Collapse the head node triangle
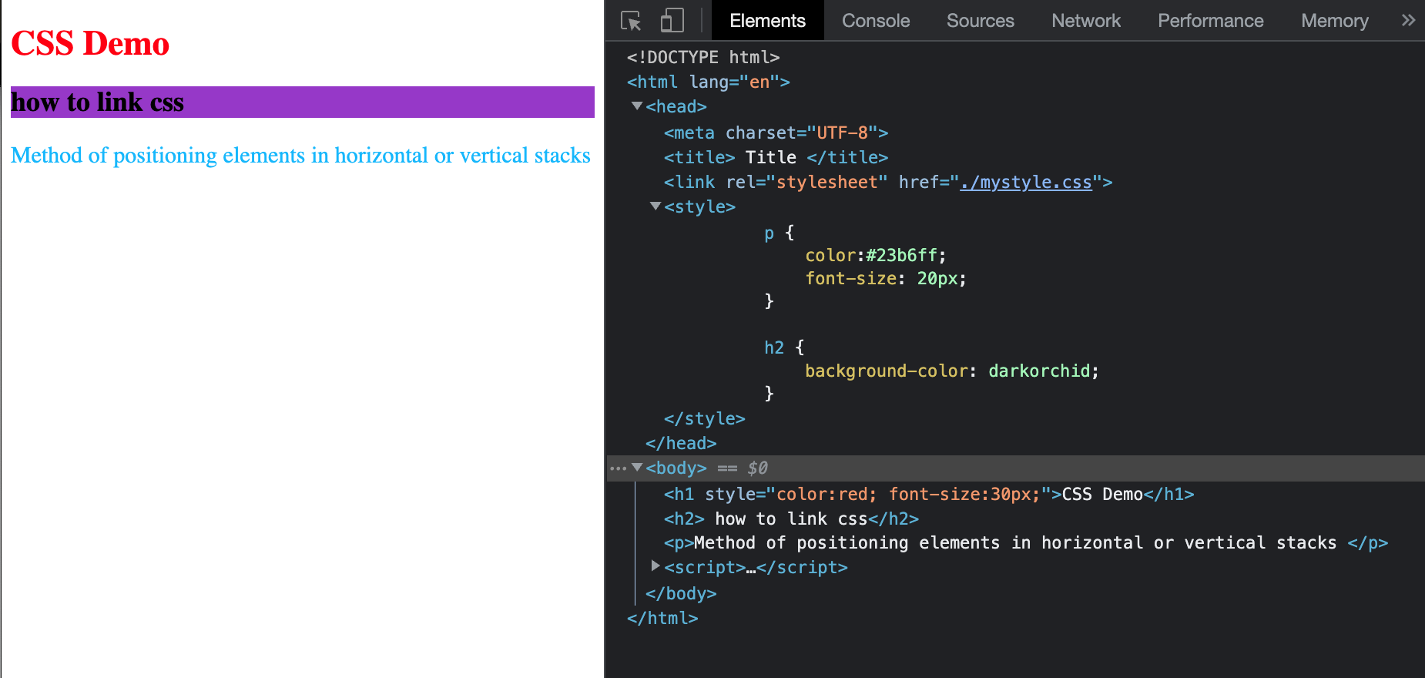1425x678 pixels. 637,106
